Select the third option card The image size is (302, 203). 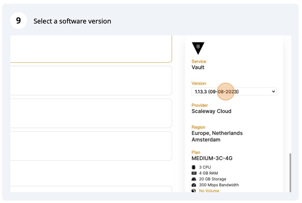click(91, 113)
